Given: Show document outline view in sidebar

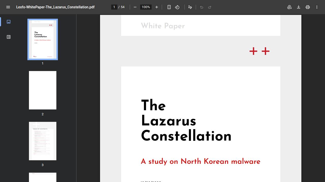Looking at the screenshot, I should pyautogui.click(x=9, y=37).
